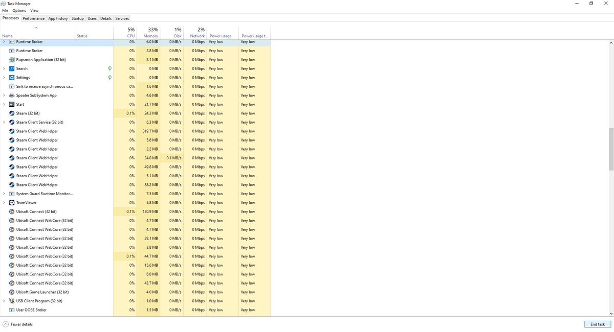Click the End task button

click(x=597, y=324)
